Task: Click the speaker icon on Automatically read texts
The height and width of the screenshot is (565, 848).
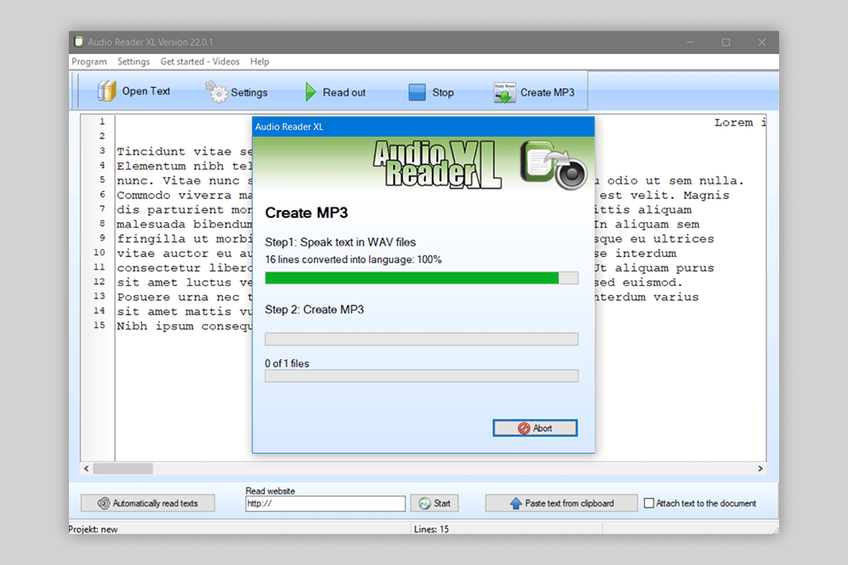Action: [103, 503]
